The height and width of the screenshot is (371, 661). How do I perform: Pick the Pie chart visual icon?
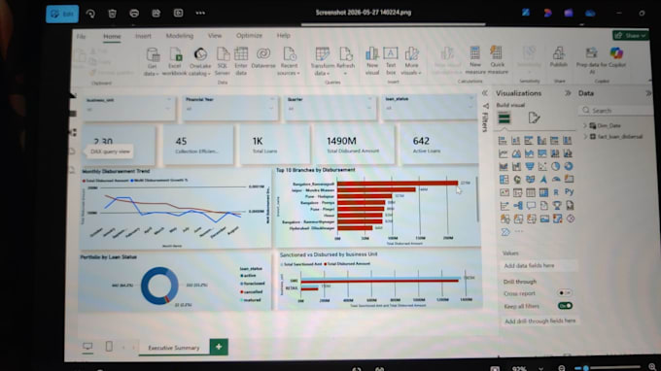point(556,167)
